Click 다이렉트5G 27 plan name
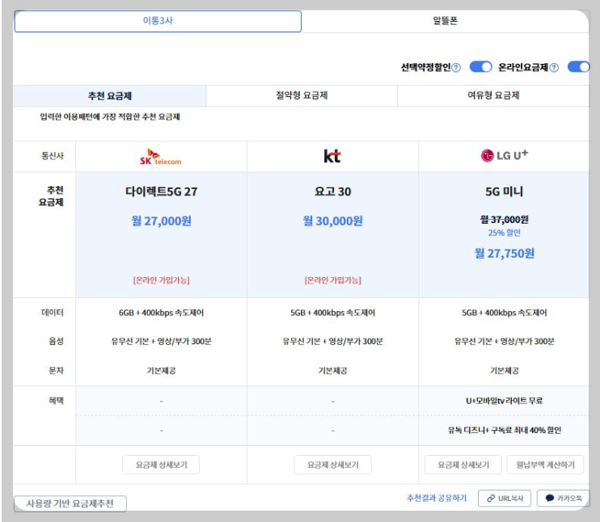 [161, 192]
